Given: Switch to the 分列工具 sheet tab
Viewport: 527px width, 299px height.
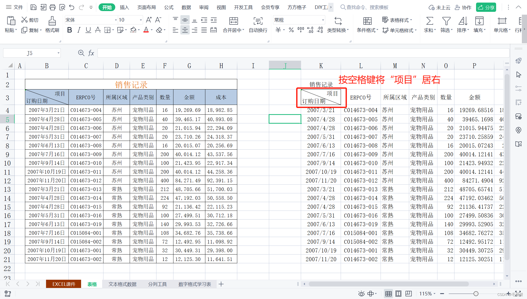Looking at the screenshot, I should click(157, 284).
